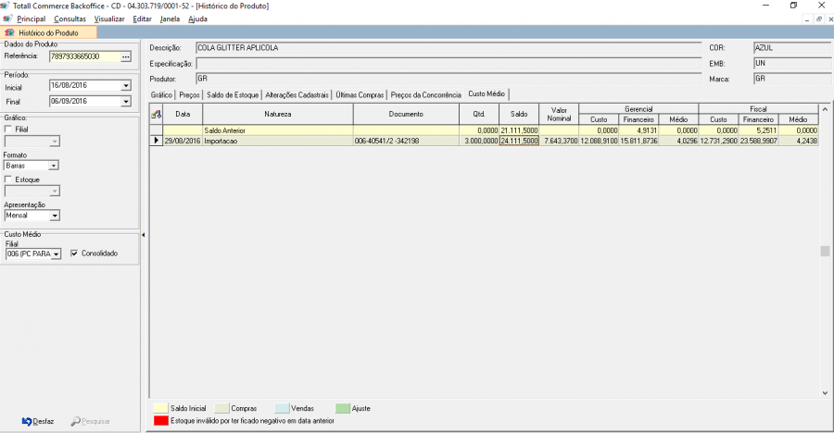The width and height of the screenshot is (834, 433).
Task: Switch to the Saldo de Estoque tab
Action: (233, 94)
